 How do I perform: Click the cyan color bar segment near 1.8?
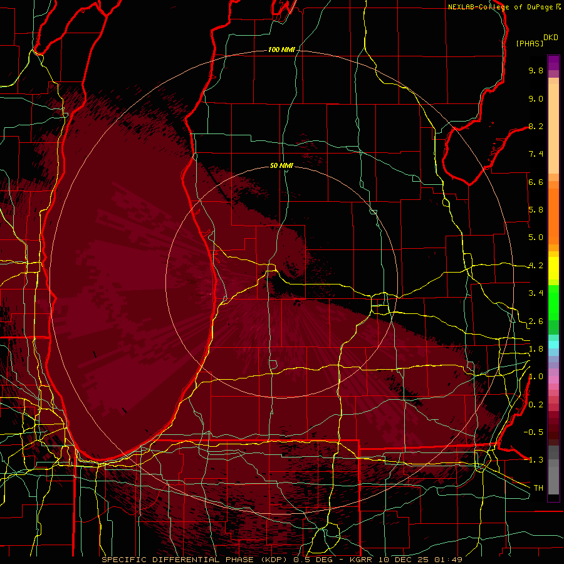(x=553, y=345)
